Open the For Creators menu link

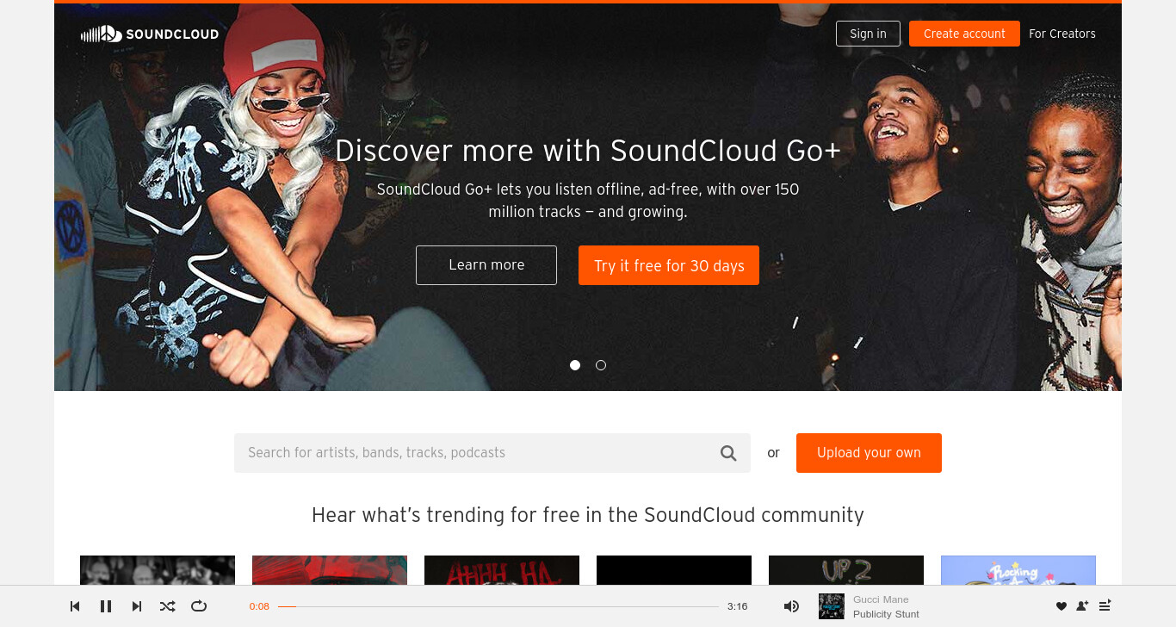tap(1062, 34)
